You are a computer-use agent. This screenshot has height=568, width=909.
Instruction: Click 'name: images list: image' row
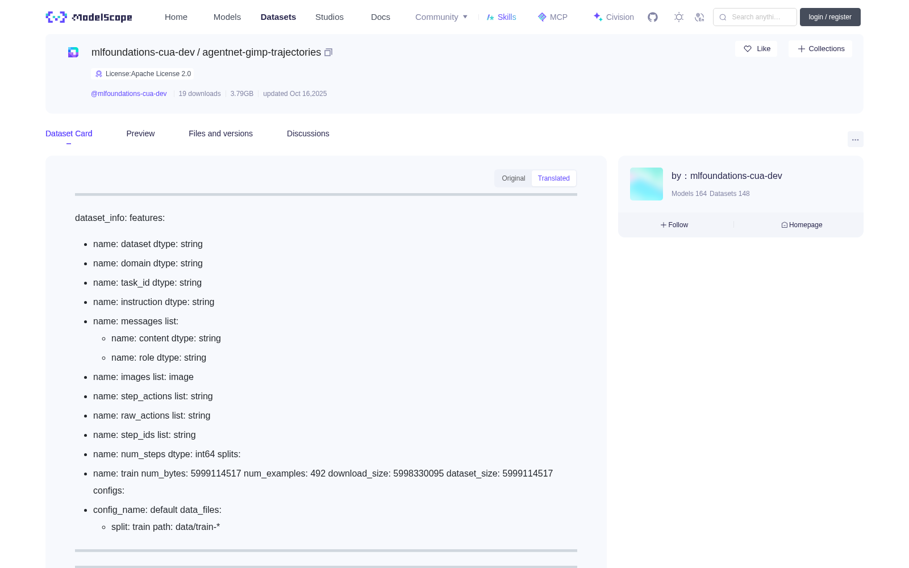143,377
